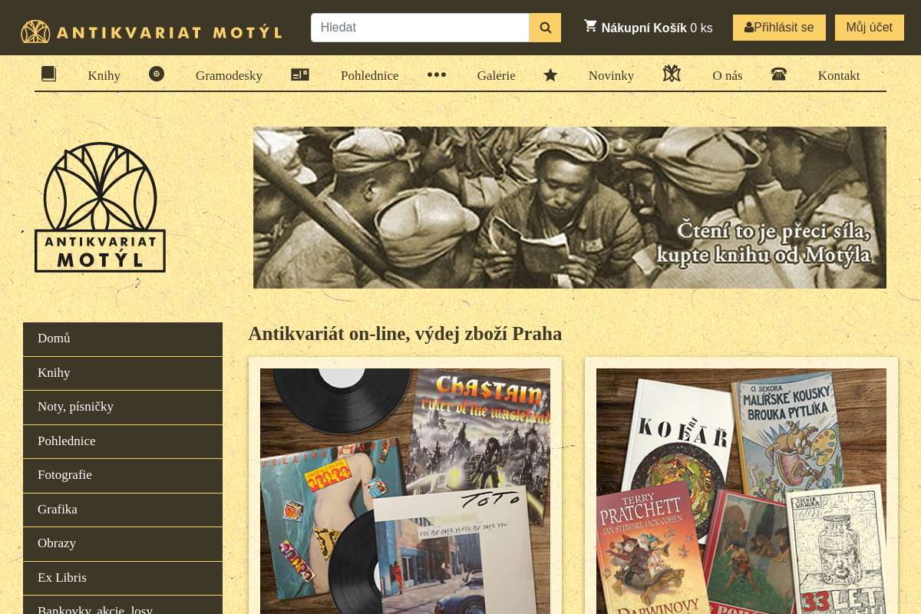The image size is (921, 614).
Task: Click the star icon beside Novinky
Action: [x=550, y=74]
